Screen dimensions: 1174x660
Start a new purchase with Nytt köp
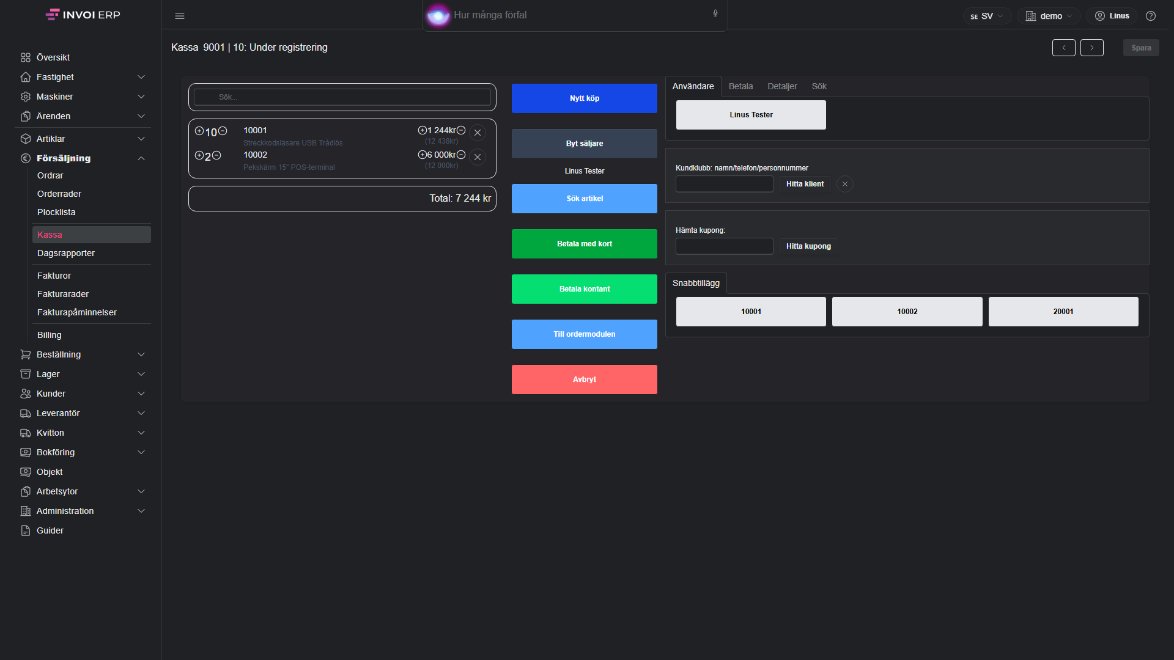(585, 98)
